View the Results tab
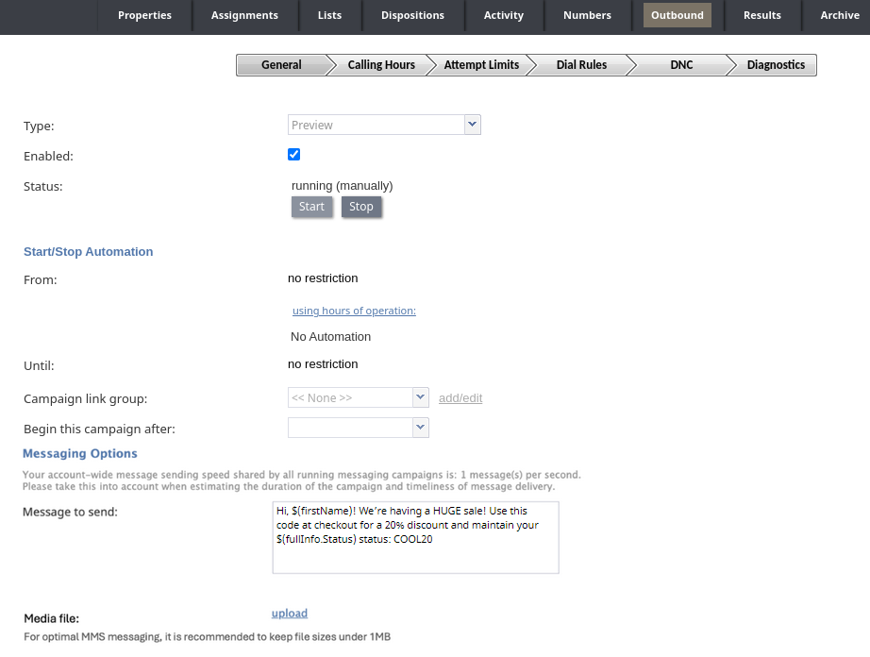Image resolution: width=870 pixels, height=657 pixels. 762,15
